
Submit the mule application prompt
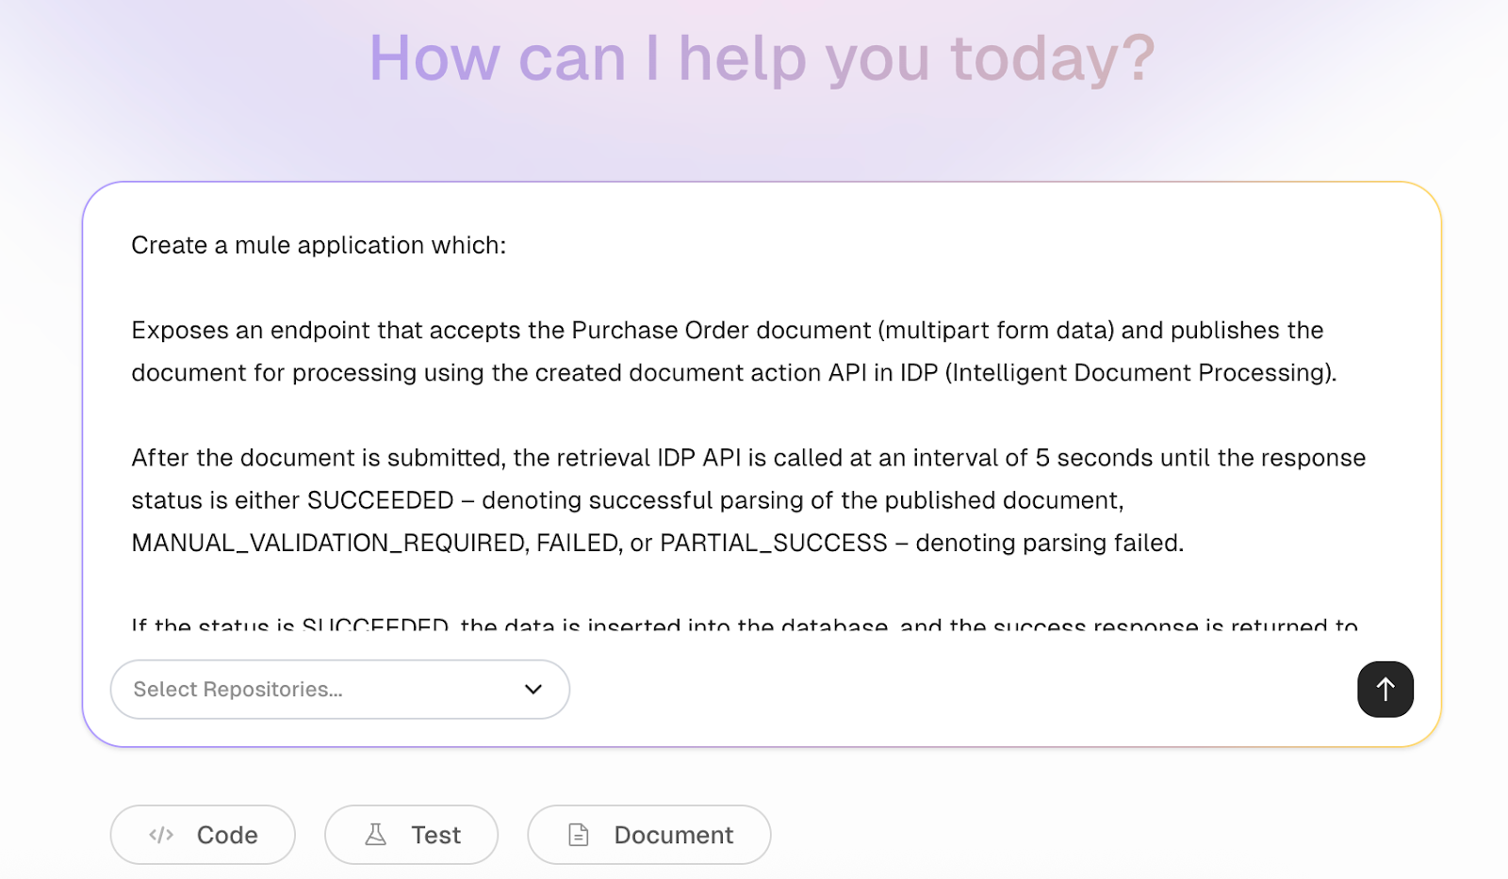[1385, 689]
